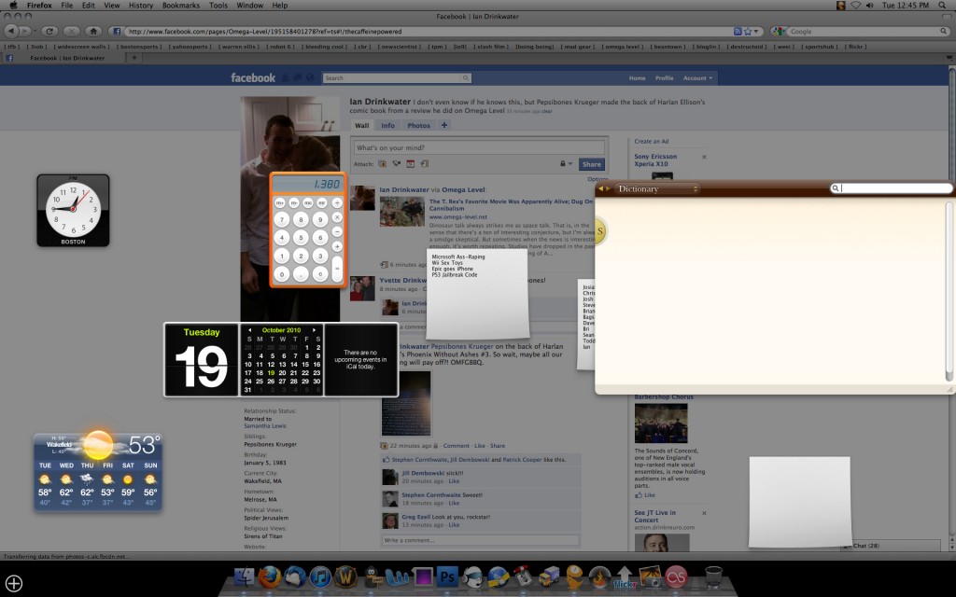Click the Create an Ad link
The width and height of the screenshot is (956, 597).
click(651, 142)
